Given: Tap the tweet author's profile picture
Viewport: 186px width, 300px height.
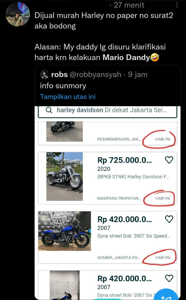Looking at the screenshot, I should click(x=18, y=14).
